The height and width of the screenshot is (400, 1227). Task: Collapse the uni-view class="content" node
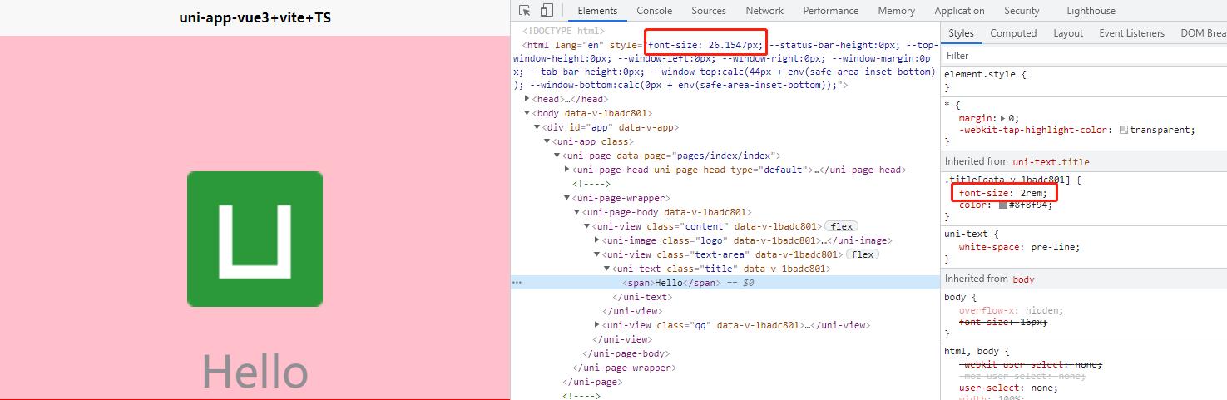pos(587,226)
